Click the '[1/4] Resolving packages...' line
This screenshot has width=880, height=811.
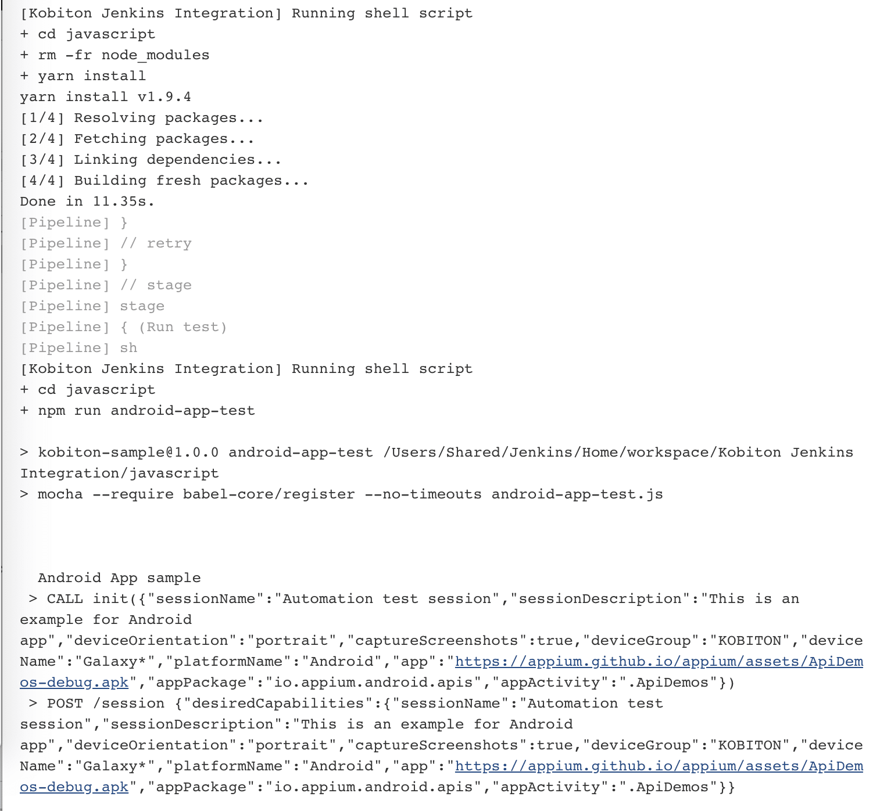point(142,118)
